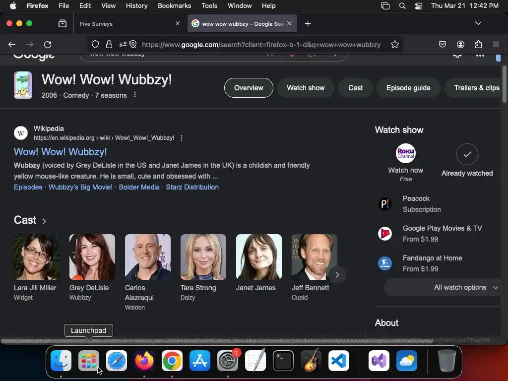Open the View menu
The height and width of the screenshot is (381, 508).
(x=108, y=6)
